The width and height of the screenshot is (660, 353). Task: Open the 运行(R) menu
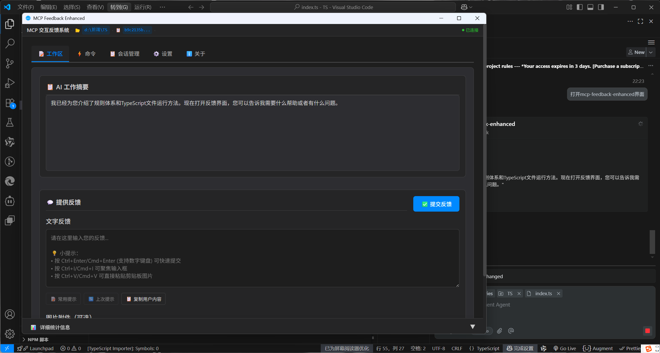[x=143, y=7]
